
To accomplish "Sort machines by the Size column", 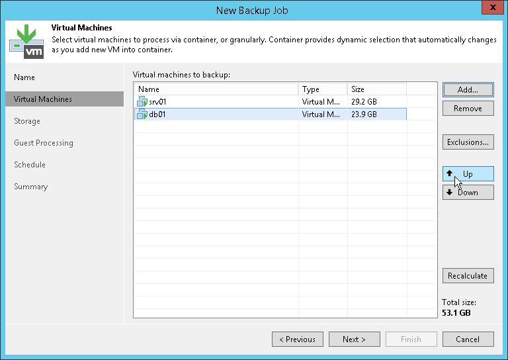I will click(376, 89).
